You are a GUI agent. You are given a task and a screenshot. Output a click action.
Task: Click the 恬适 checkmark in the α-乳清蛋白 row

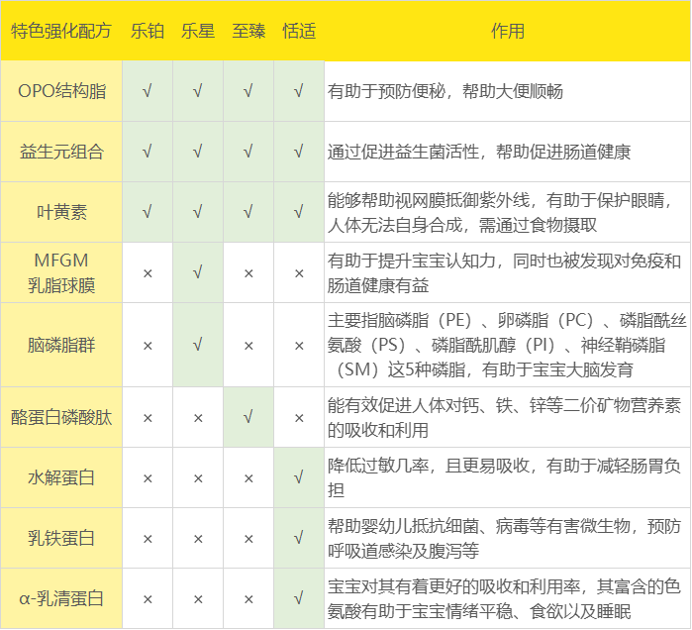point(299,599)
